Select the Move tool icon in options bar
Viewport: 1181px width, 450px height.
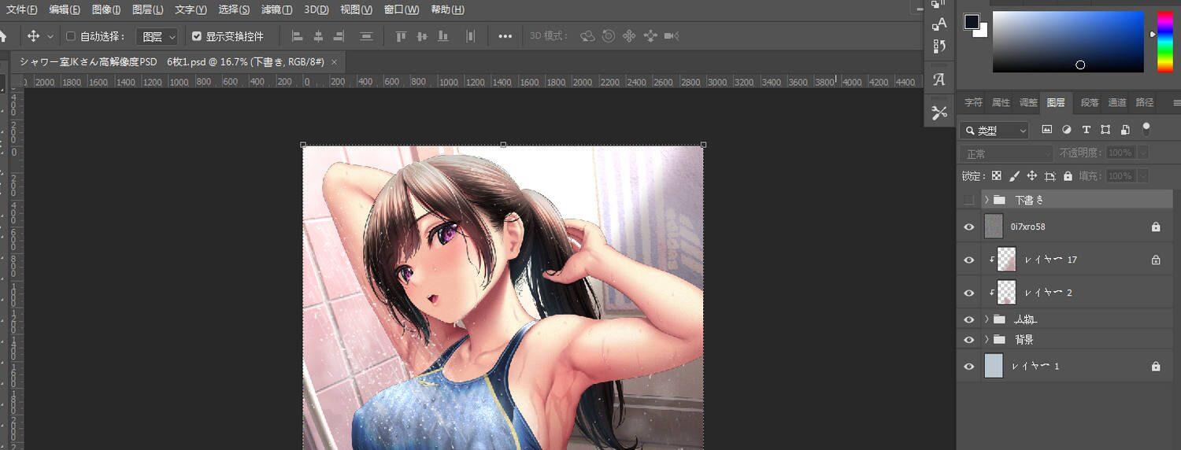(x=33, y=36)
